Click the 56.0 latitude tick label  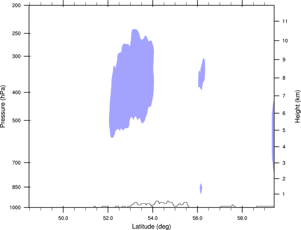pyautogui.click(x=197, y=218)
